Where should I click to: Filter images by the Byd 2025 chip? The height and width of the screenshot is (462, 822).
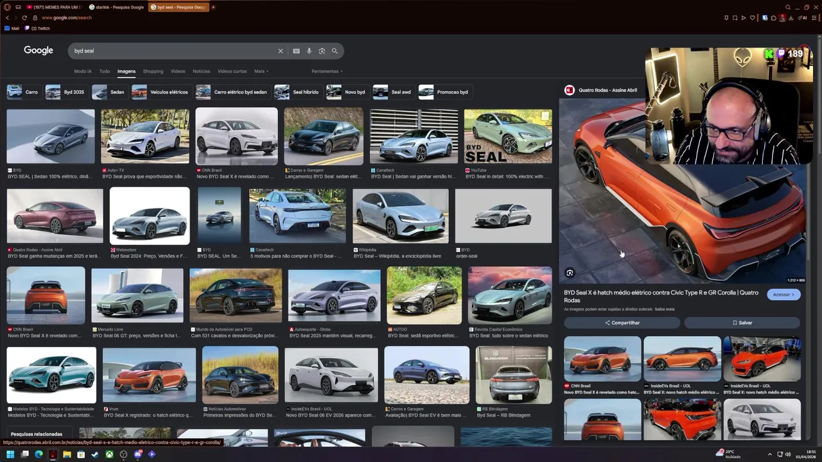click(65, 92)
